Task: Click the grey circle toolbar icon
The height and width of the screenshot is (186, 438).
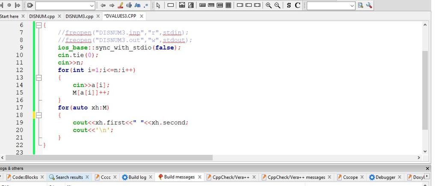Action: coord(9,5)
